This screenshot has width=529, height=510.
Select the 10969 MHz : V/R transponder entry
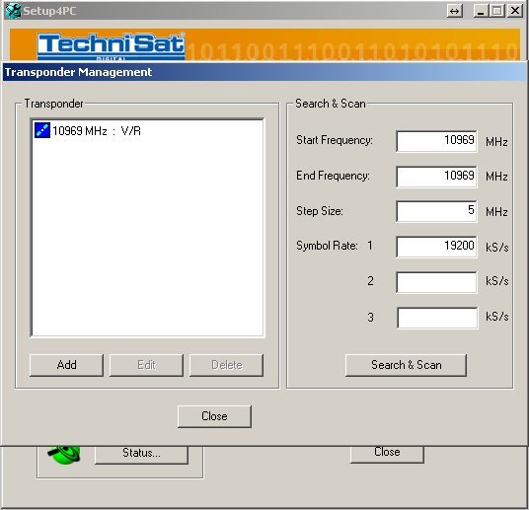pyautogui.click(x=88, y=130)
